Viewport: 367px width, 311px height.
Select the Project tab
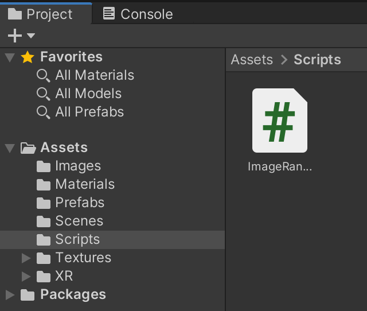45,14
